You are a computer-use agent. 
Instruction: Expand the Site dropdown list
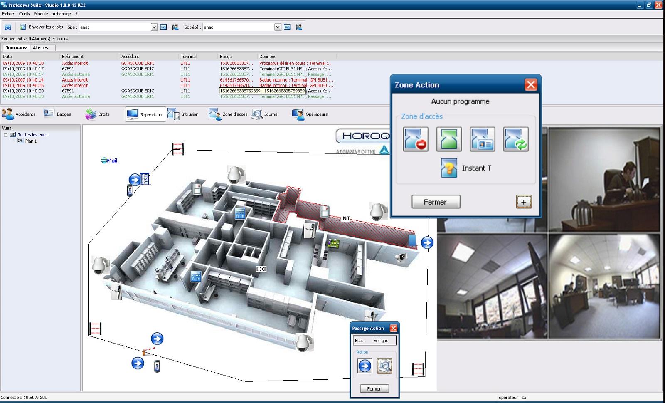[x=154, y=27]
